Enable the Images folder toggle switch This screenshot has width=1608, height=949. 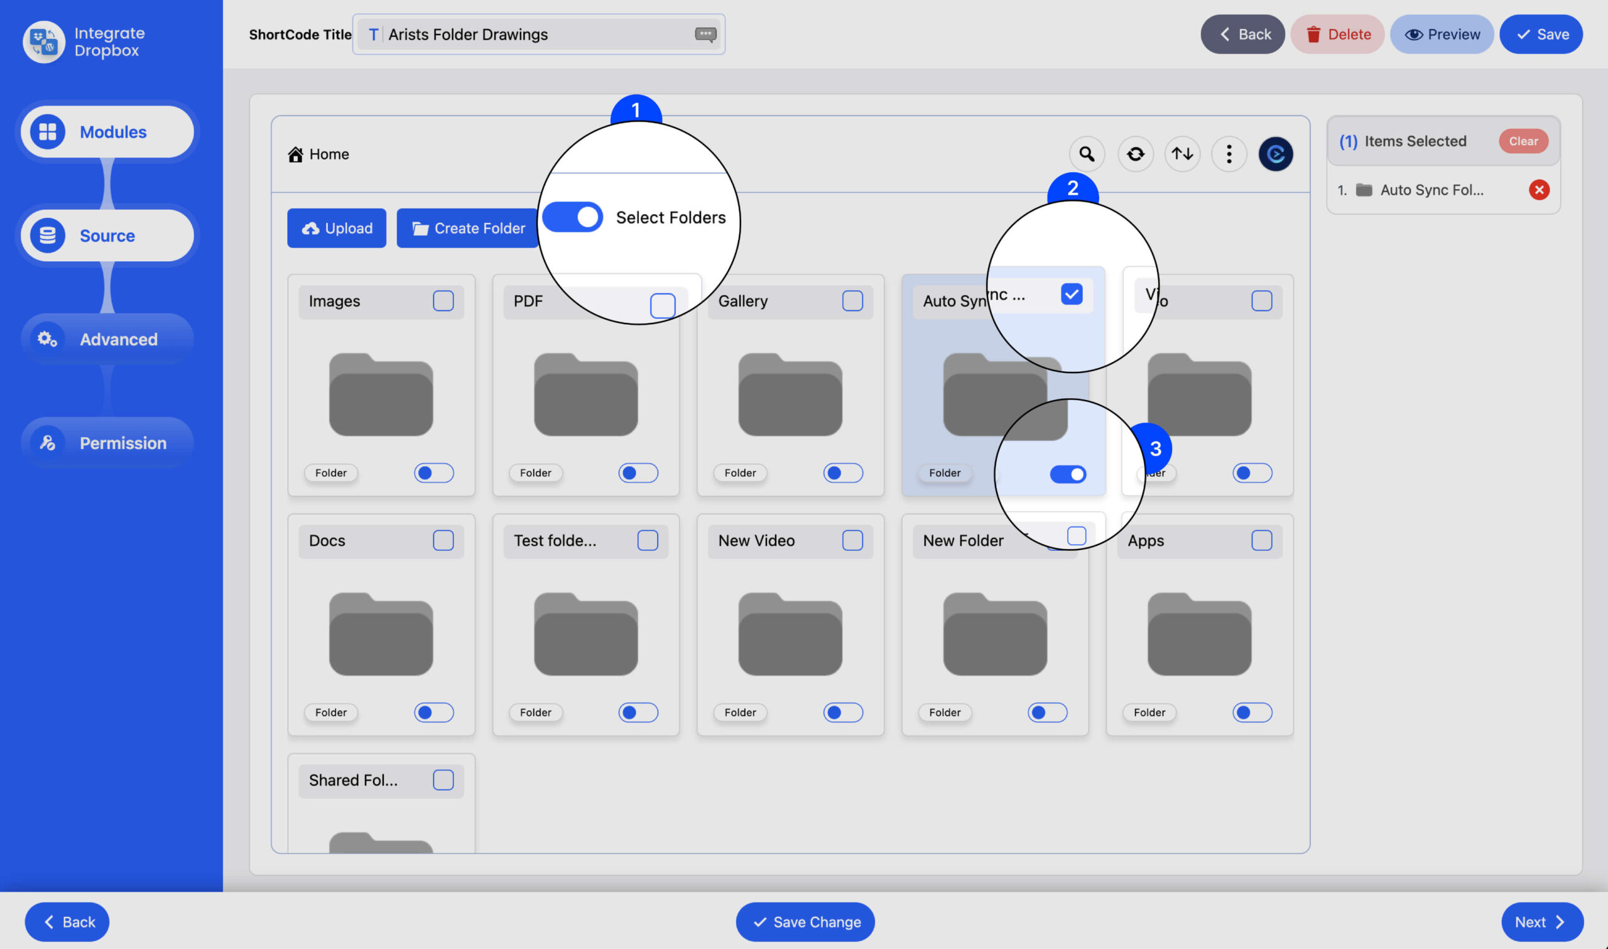coord(433,473)
